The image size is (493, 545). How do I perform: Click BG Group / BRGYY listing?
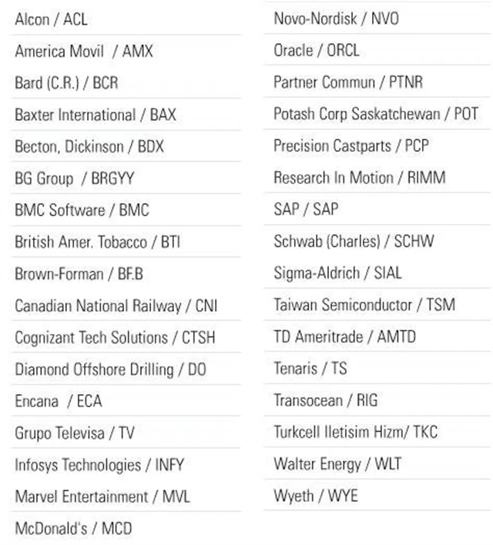74,179
